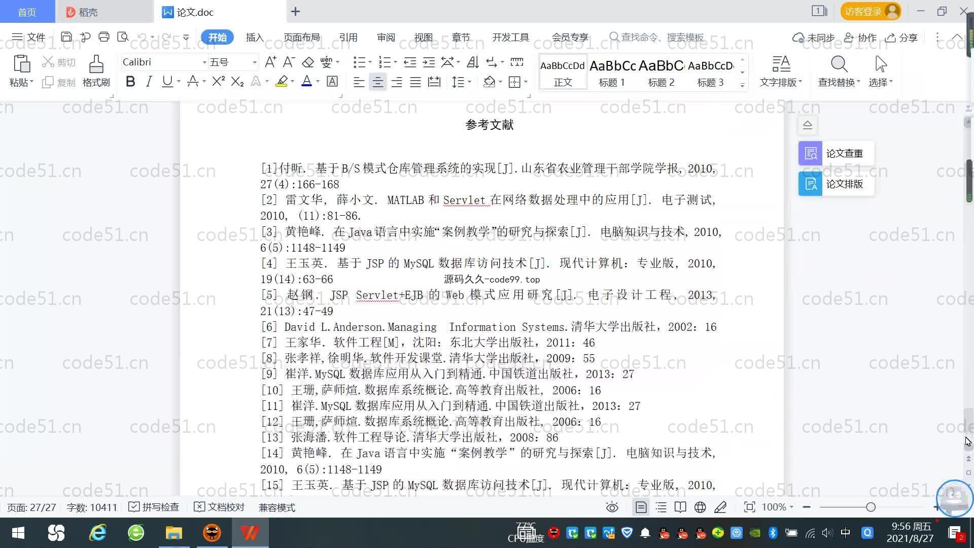Toggle justified text alignment
974x548 pixels.
point(415,82)
